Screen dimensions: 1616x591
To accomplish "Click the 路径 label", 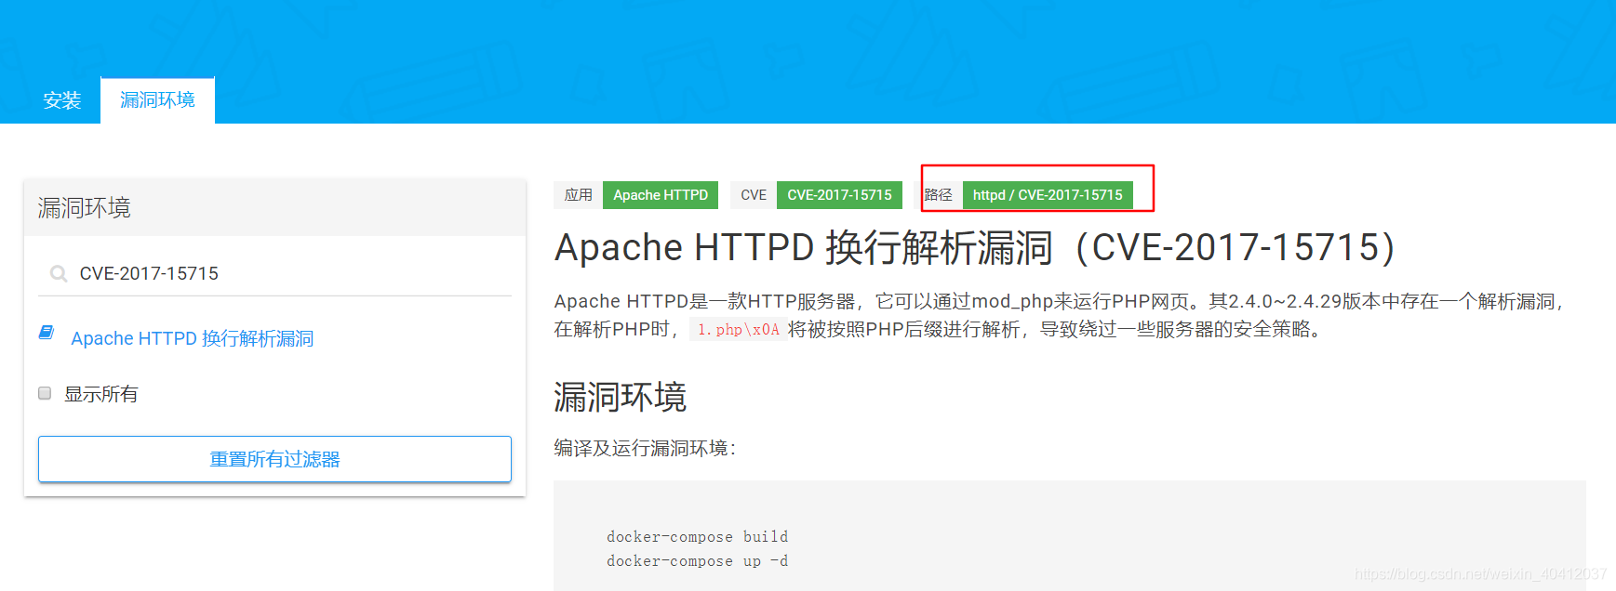I will [x=939, y=195].
